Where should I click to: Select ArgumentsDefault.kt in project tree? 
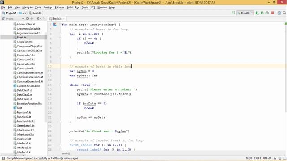[x=29, y=29]
